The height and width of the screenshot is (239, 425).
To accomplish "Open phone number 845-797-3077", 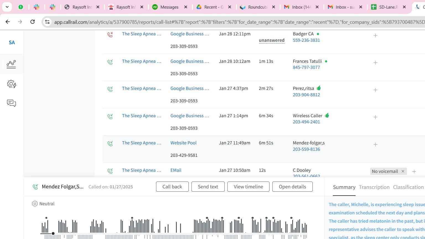I will tap(306, 67).
